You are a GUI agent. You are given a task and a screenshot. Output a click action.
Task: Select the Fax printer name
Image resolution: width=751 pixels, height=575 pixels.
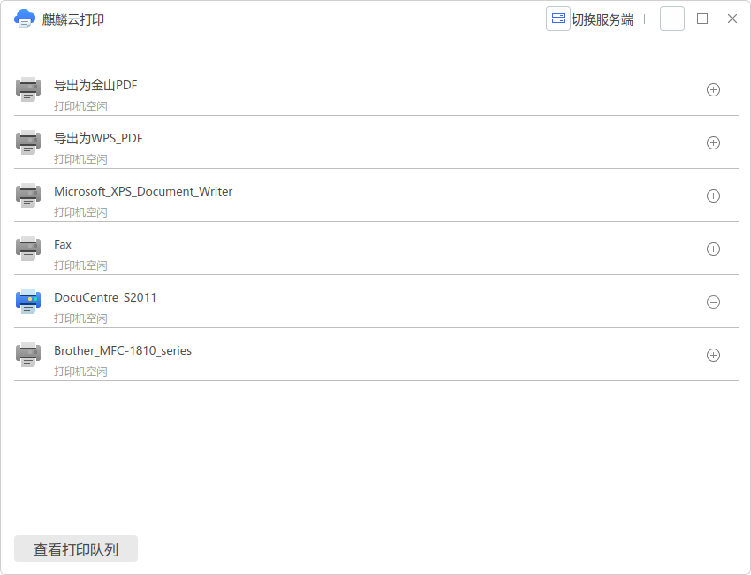[63, 244]
